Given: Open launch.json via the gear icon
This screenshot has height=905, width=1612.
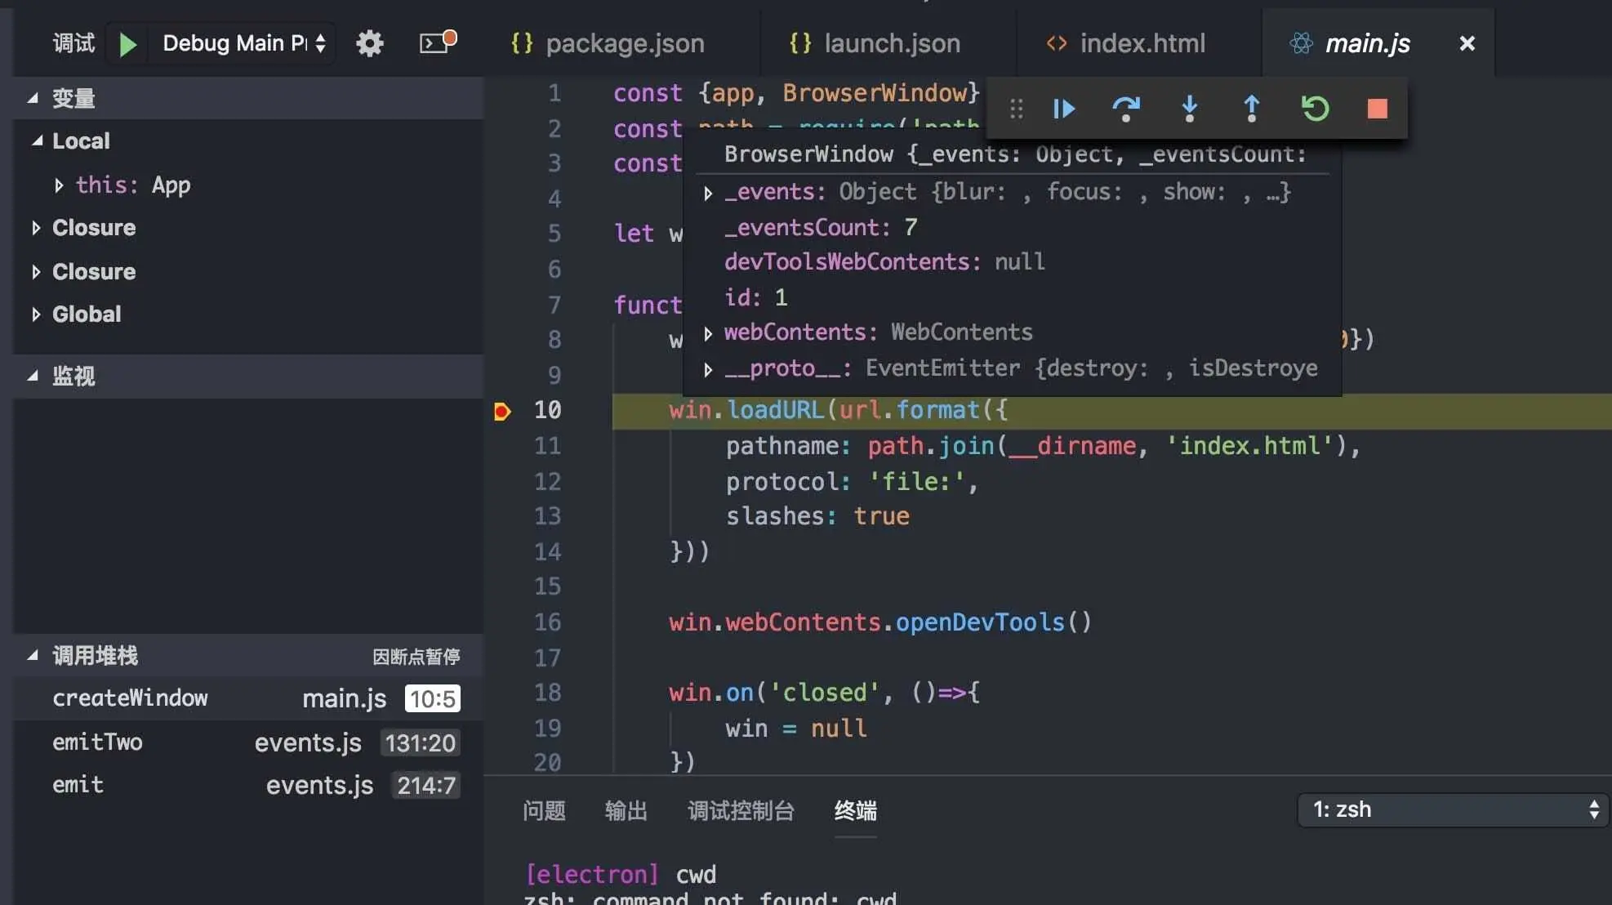Looking at the screenshot, I should pos(369,43).
